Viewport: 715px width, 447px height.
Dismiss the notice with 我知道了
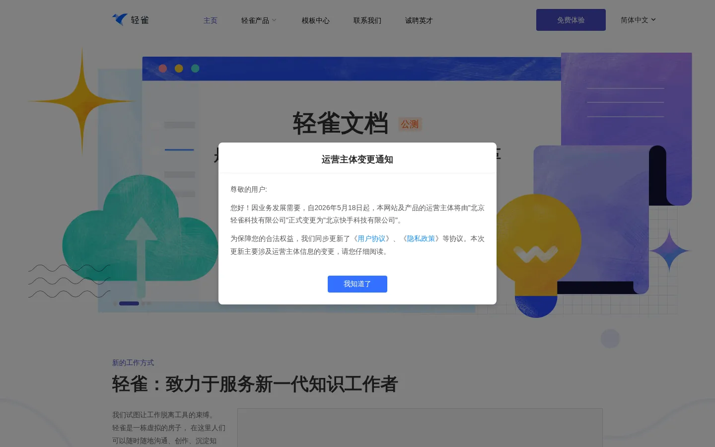pos(357,284)
